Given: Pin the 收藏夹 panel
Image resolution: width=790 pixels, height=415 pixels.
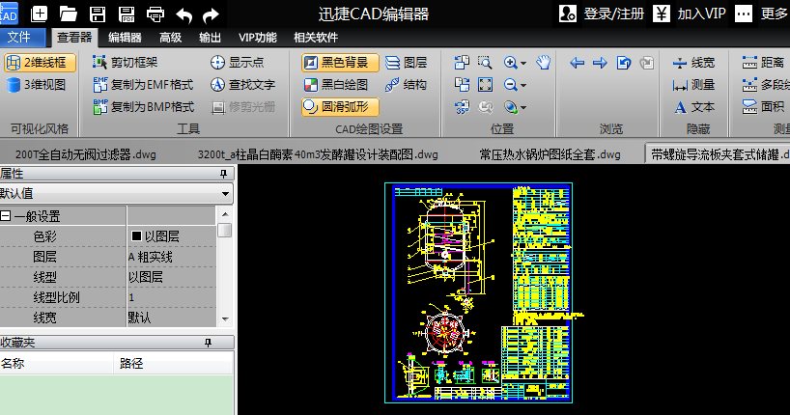Looking at the screenshot, I should [x=208, y=343].
